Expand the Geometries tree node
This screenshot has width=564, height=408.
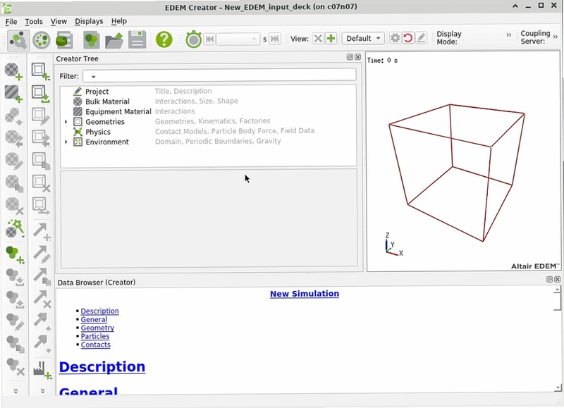66,122
